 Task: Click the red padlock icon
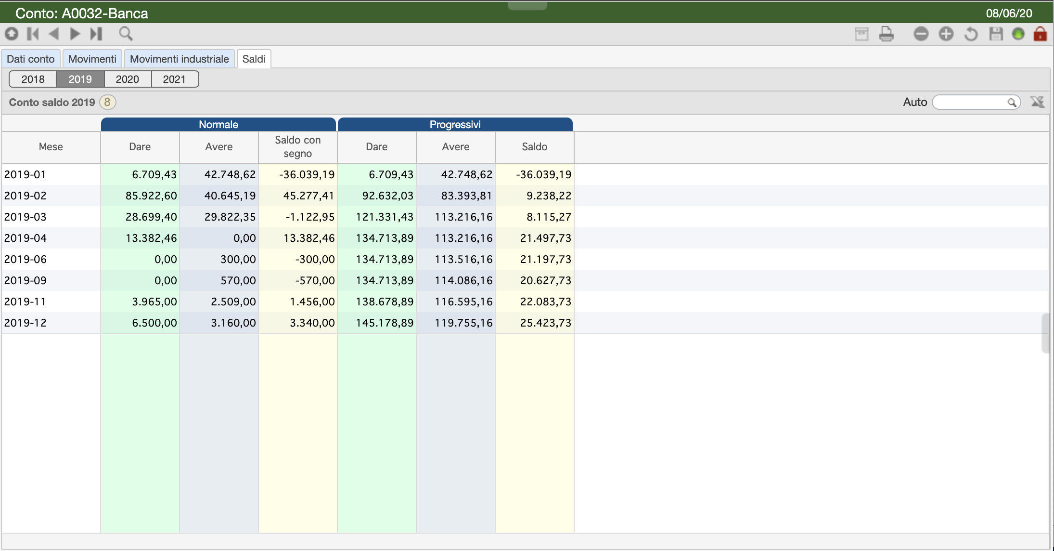point(1040,34)
